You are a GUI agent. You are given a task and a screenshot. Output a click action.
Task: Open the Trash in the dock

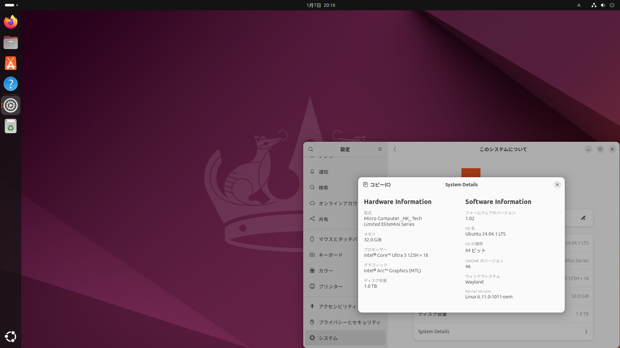pos(11,126)
